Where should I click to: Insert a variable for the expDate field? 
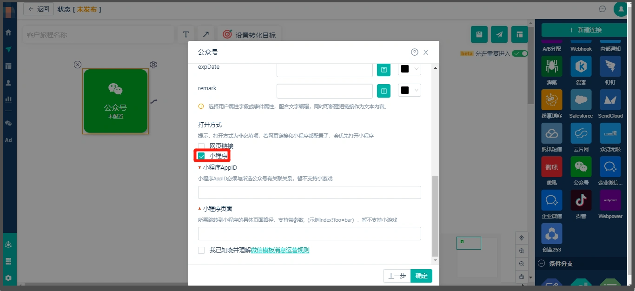[x=384, y=70]
